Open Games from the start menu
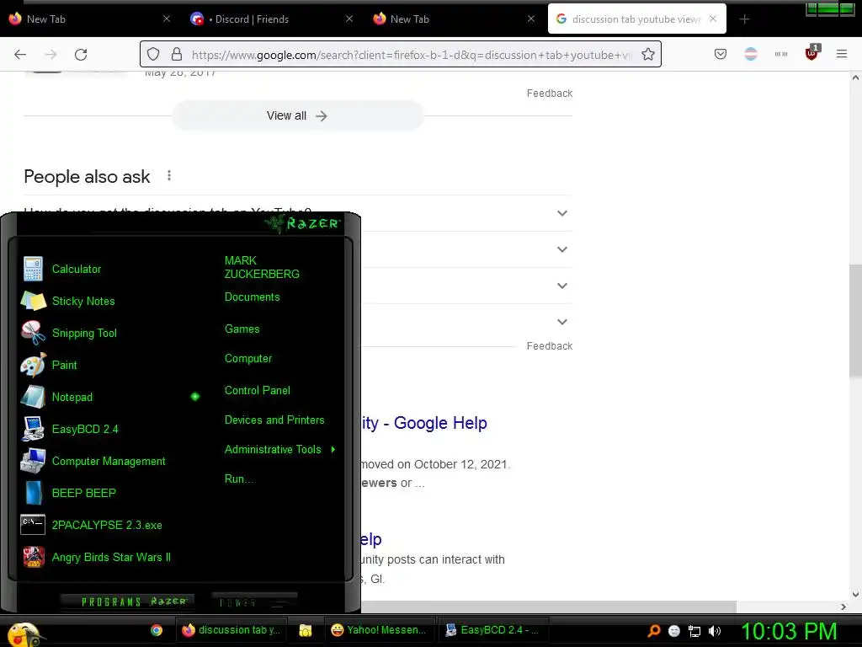The height and width of the screenshot is (647, 862). 242,329
